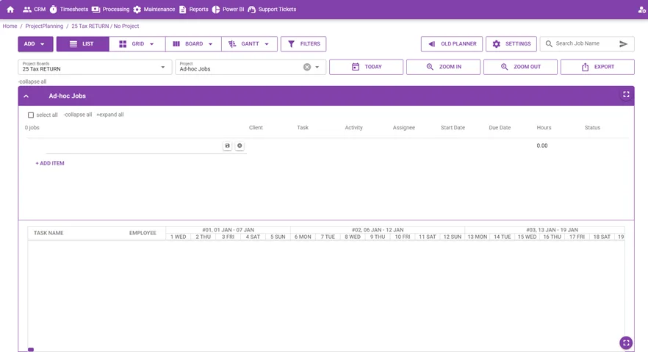Click the + ADD ITEM link
648x352 pixels.
tap(50, 163)
